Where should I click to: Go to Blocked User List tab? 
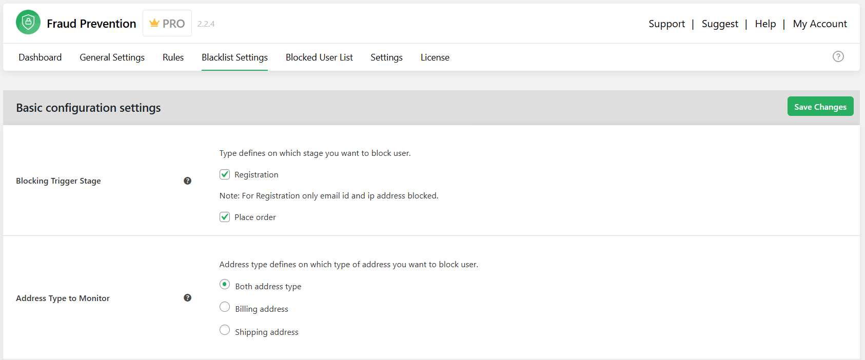click(x=319, y=57)
